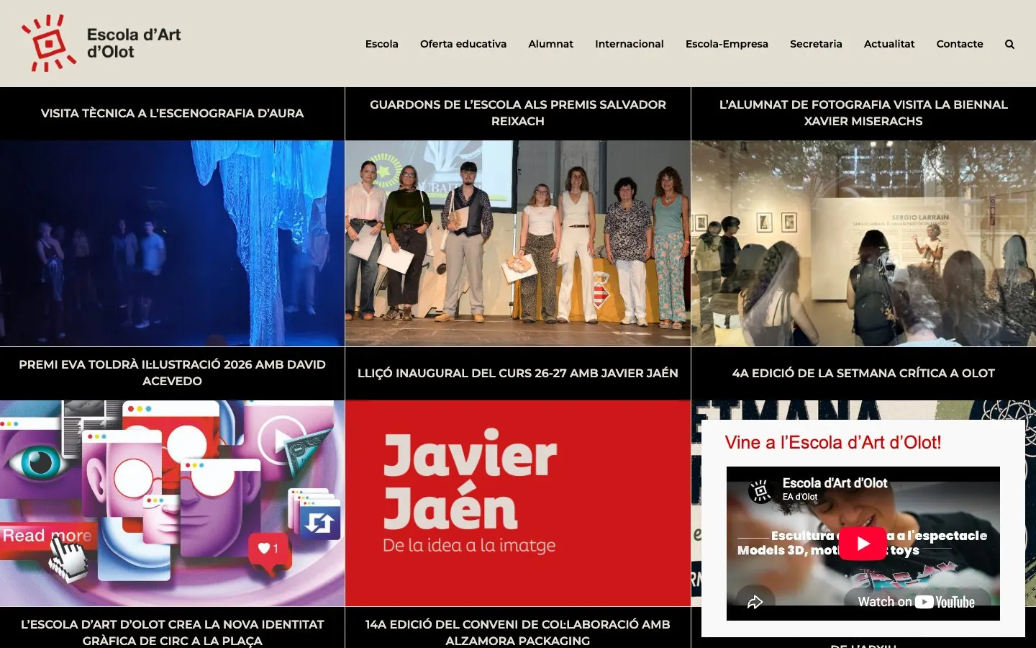Play the embedded YouTube video
Screen dimensions: 1036x648
pyautogui.click(x=863, y=544)
